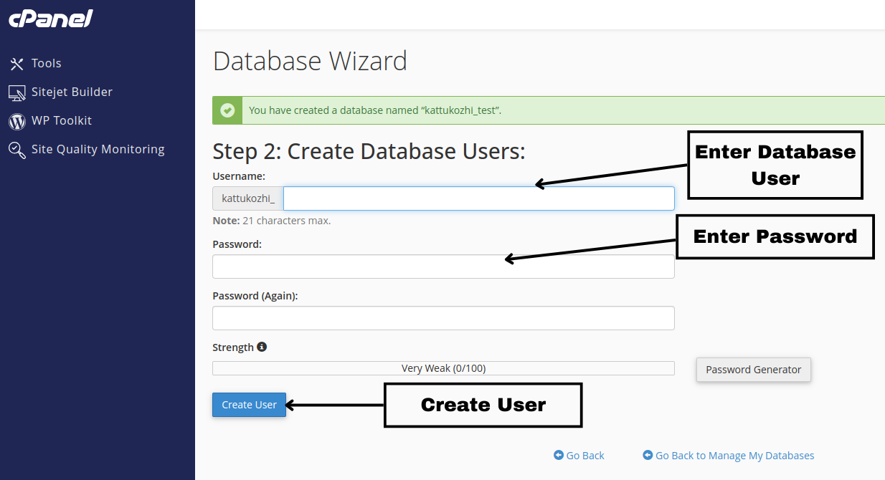The image size is (885, 480).
Task: Follow the Go Back link
Action: 585,456
